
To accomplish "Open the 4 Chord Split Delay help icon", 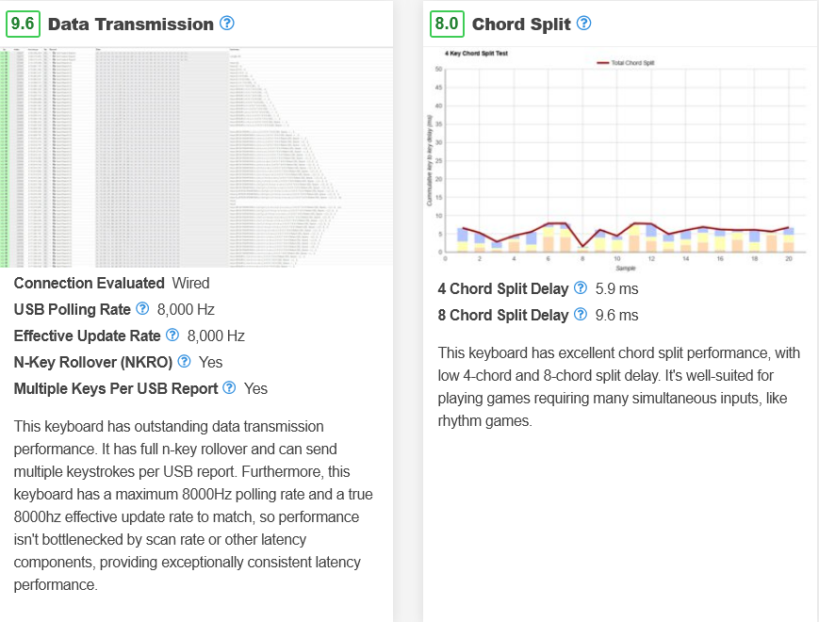I will coord(581,288).
